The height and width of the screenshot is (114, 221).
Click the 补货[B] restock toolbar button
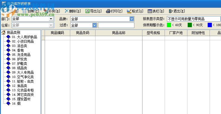tap(52, 11)
